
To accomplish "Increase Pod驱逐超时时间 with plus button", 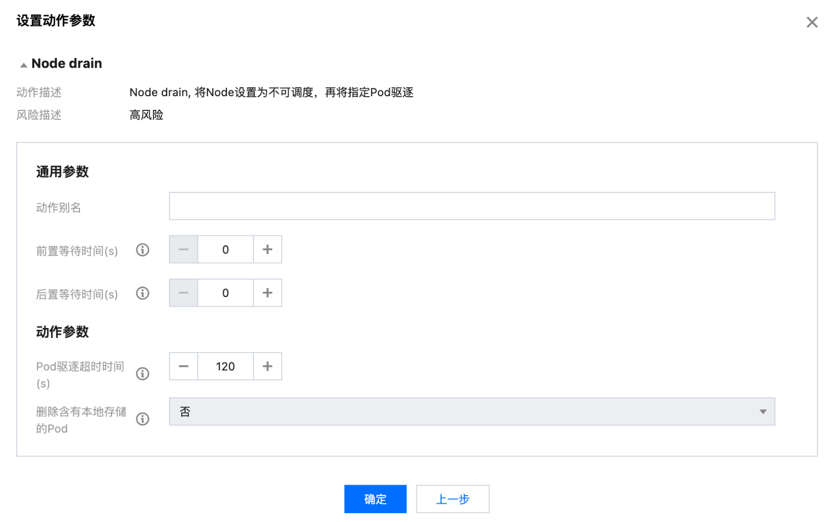I will coord(267,366).
